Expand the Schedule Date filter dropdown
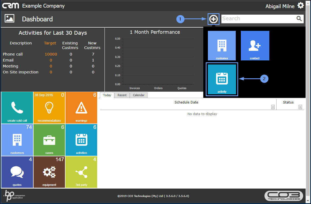Screen dimensions: 311x204 point(273,107)
